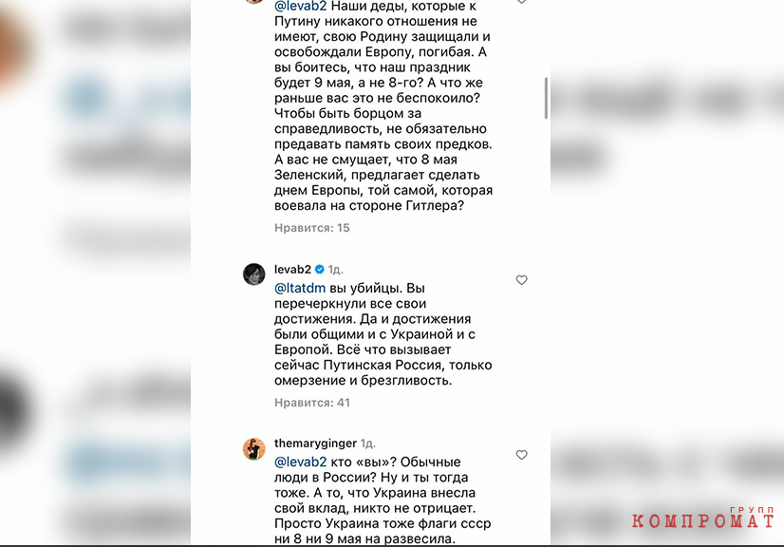The height and width of the screenshot is (547, 784).
Task: Click the blue verified badge next to levab2
Action: (x=320, y=270)
